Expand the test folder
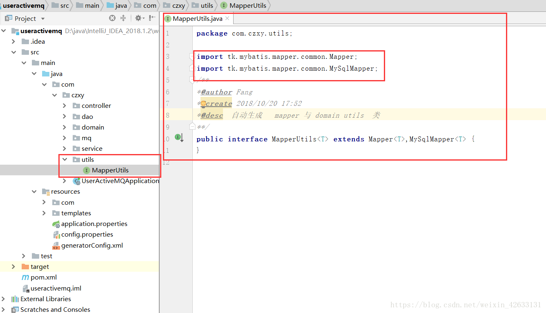Screen dimensions: 546x313 pos(24,256)
